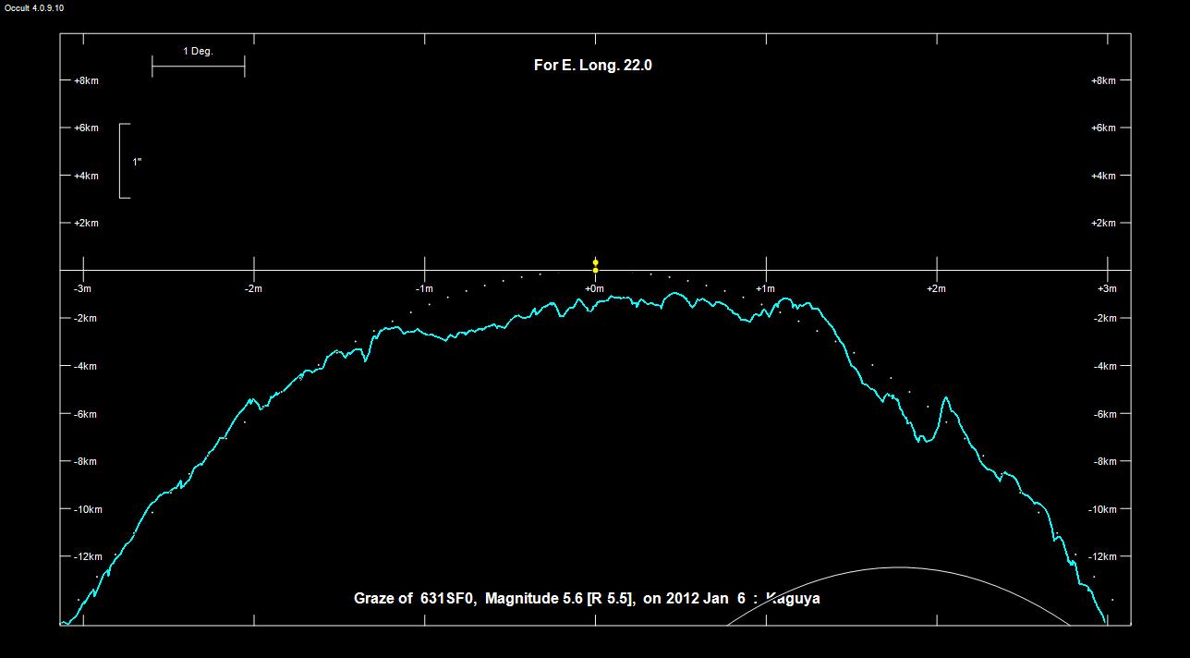The height and width of the screenshot is (658, 1190).
Task: Click the 'Occult 4.0.9.10' version text
Action: tap(34, 7)
